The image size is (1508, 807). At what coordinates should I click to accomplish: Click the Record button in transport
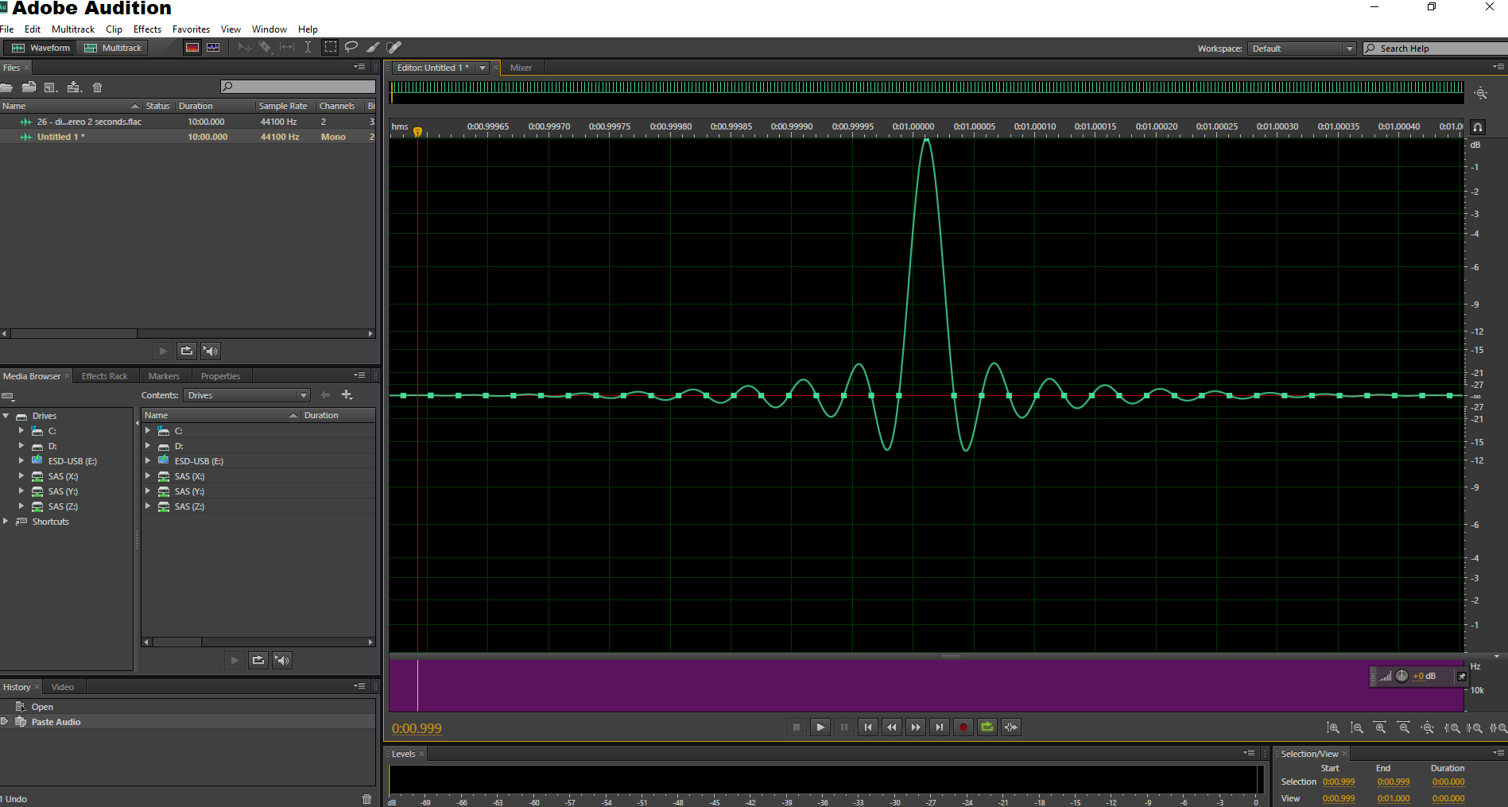[963, 727]
